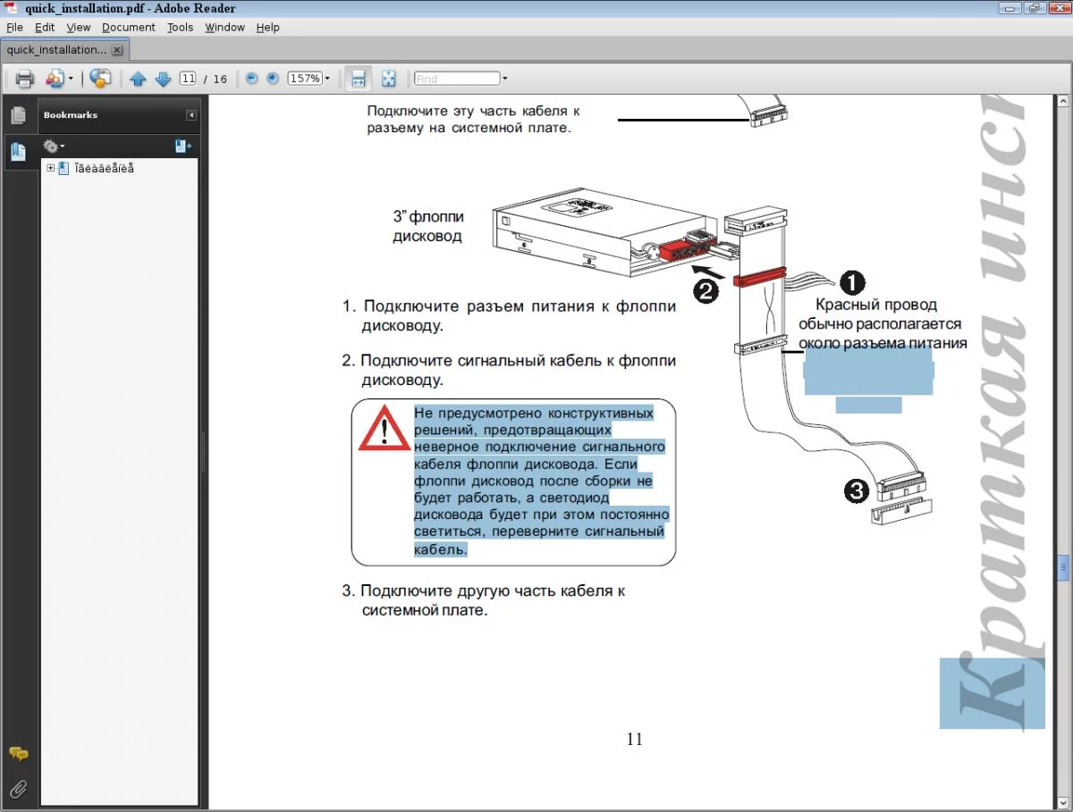Click the page number field showing 11
1073x812 pixels.
click(x=188, y=79)
